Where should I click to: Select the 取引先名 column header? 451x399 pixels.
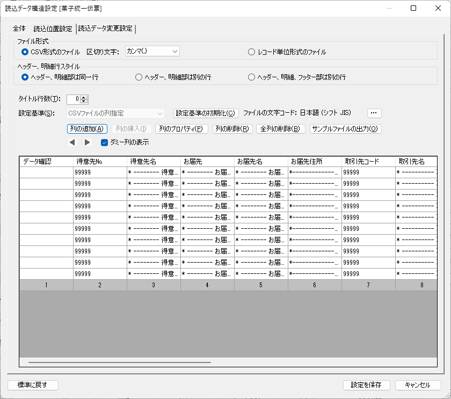click(x=417, y=162)
